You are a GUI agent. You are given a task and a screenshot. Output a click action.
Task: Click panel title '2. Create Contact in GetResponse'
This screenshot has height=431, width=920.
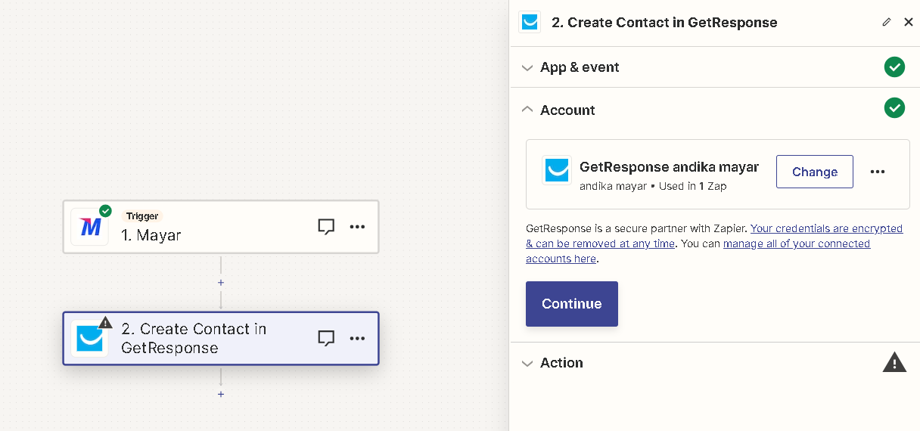pos(664,23)
